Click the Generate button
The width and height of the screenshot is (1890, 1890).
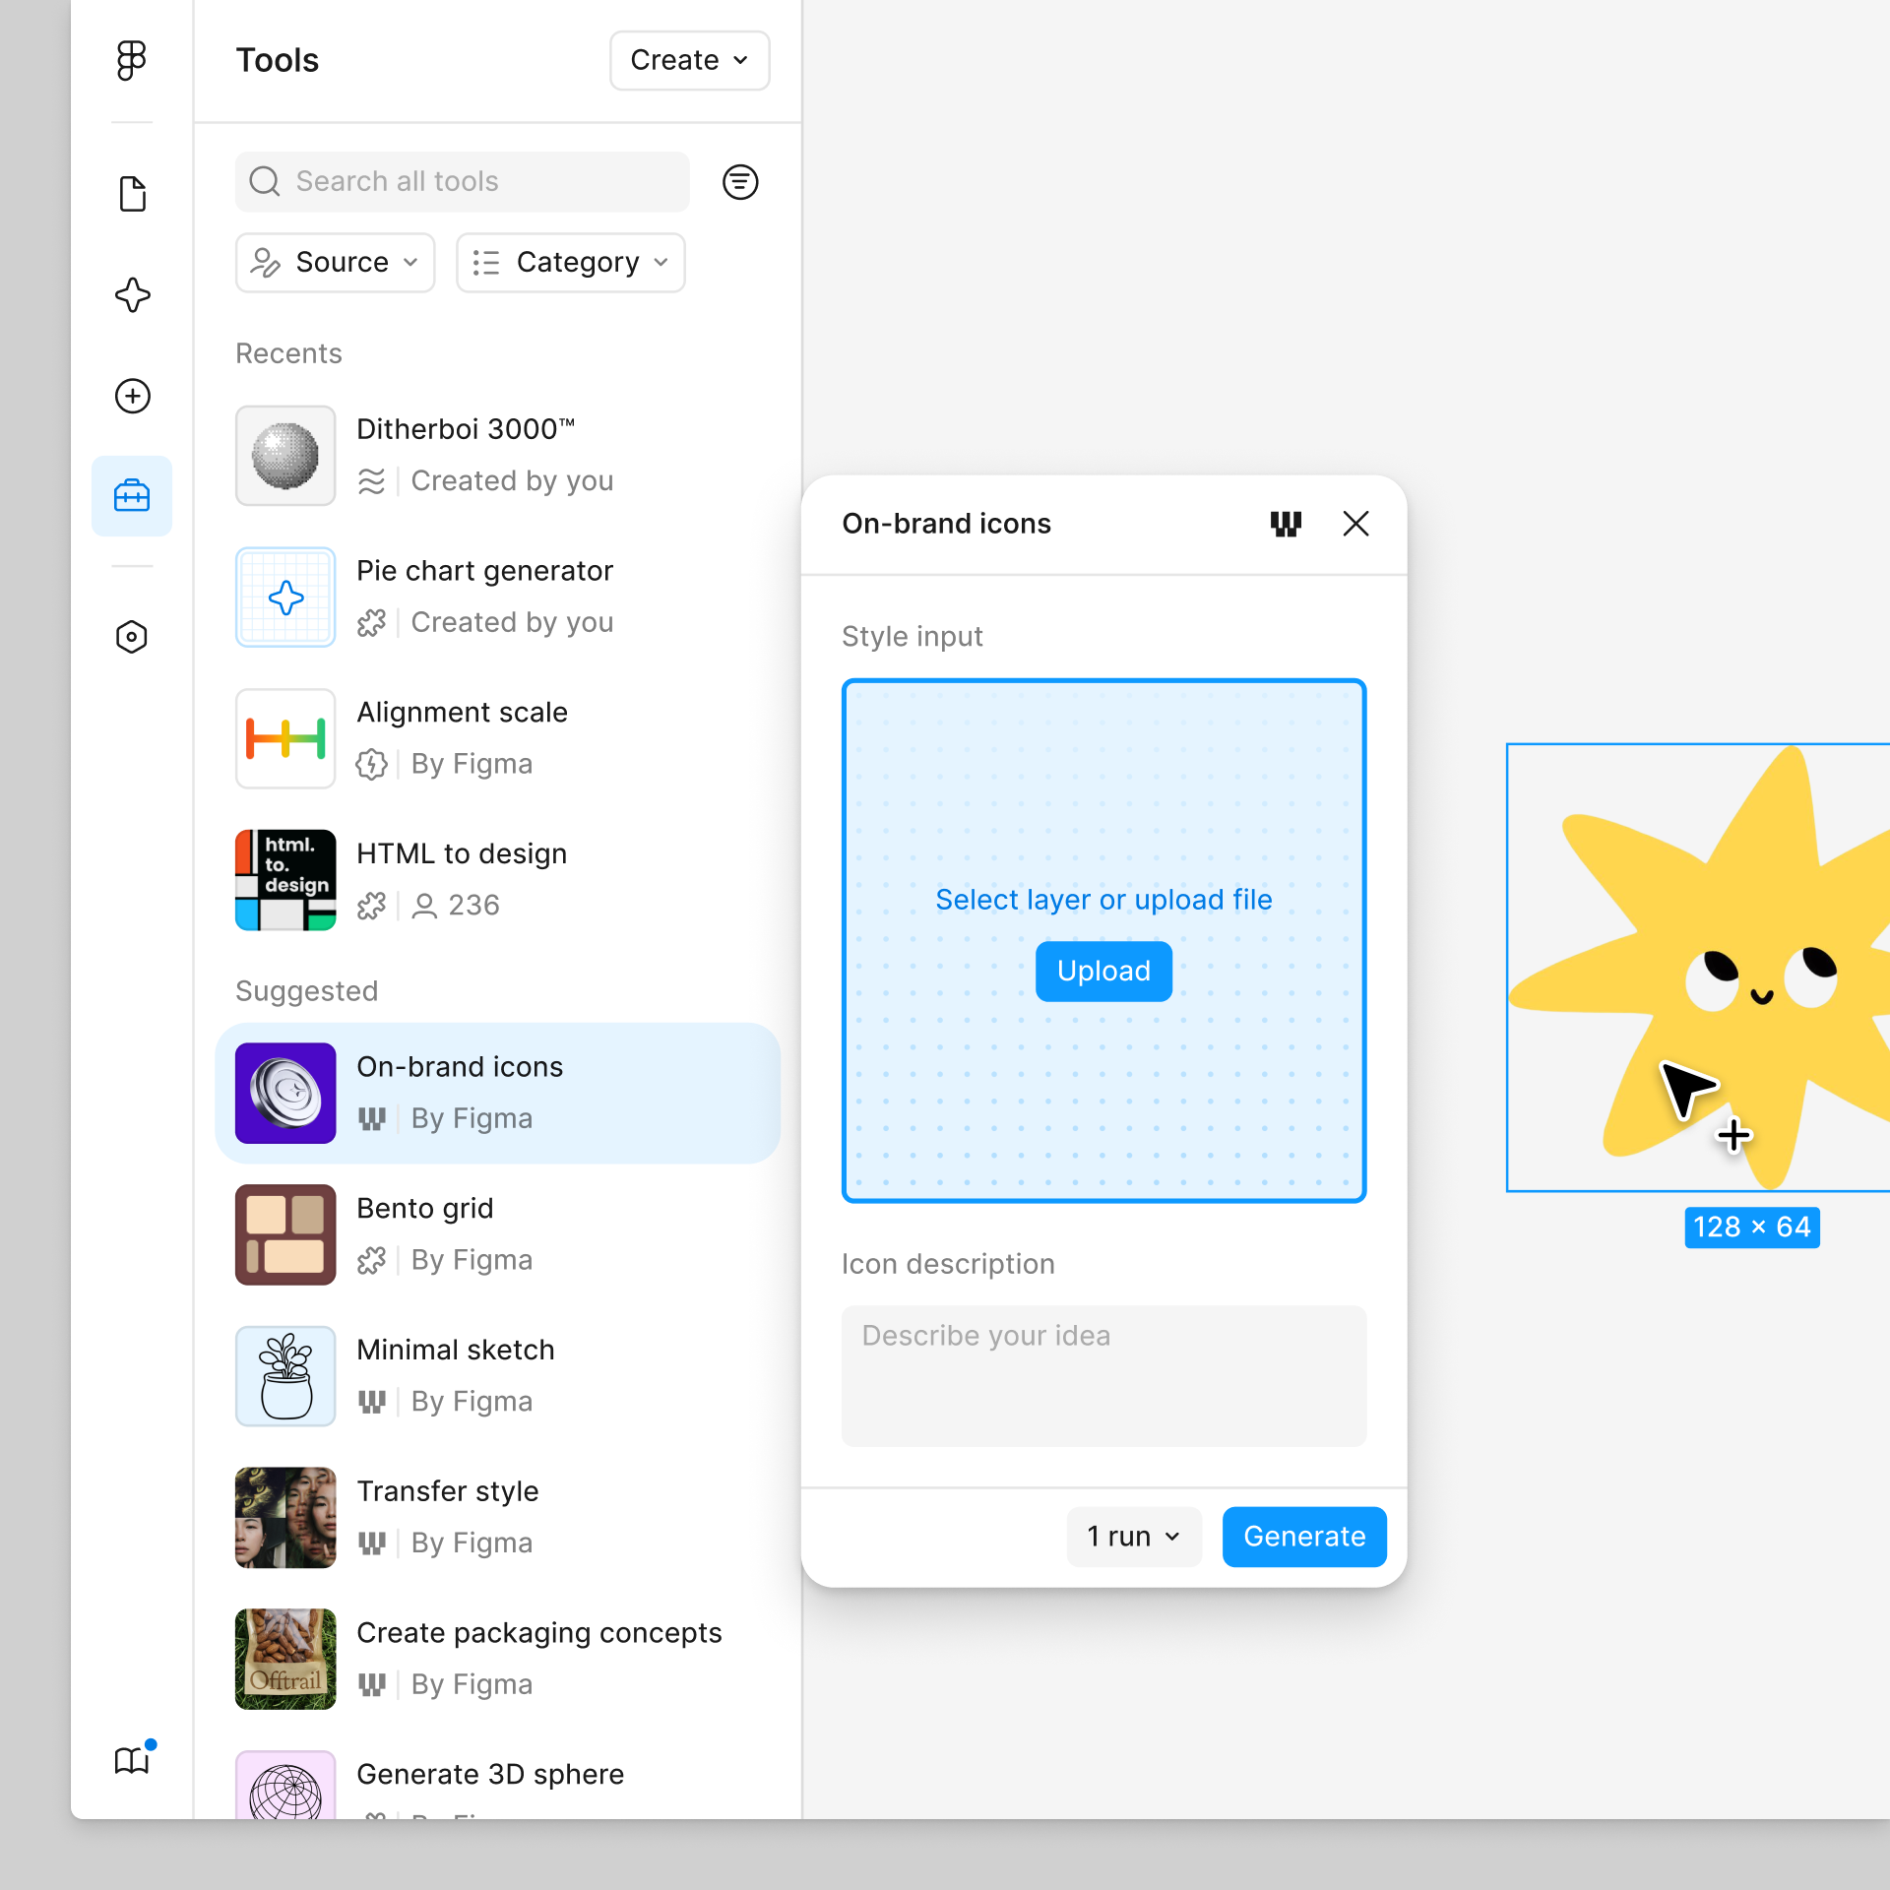click(x=1304, y=1537)
